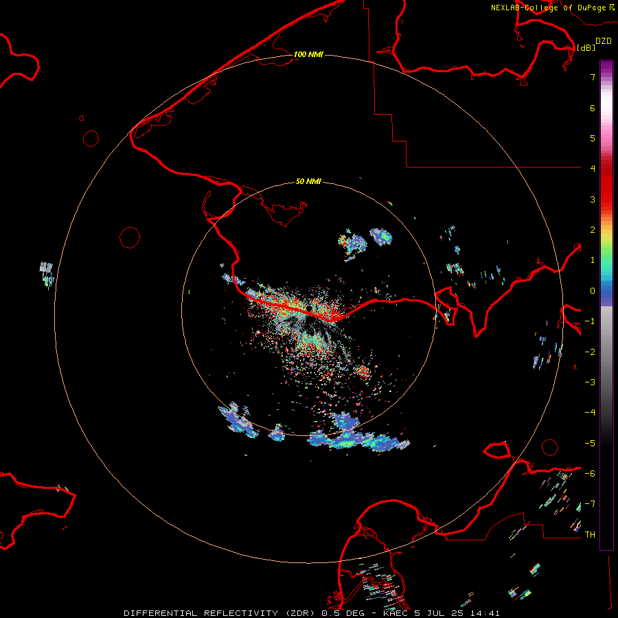Select the 0 tick label on the colorbar
618x618 pixels.
[593, 291]
